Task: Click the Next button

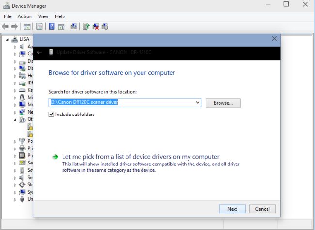Action: pyautogui.click(x=232, y=209)
